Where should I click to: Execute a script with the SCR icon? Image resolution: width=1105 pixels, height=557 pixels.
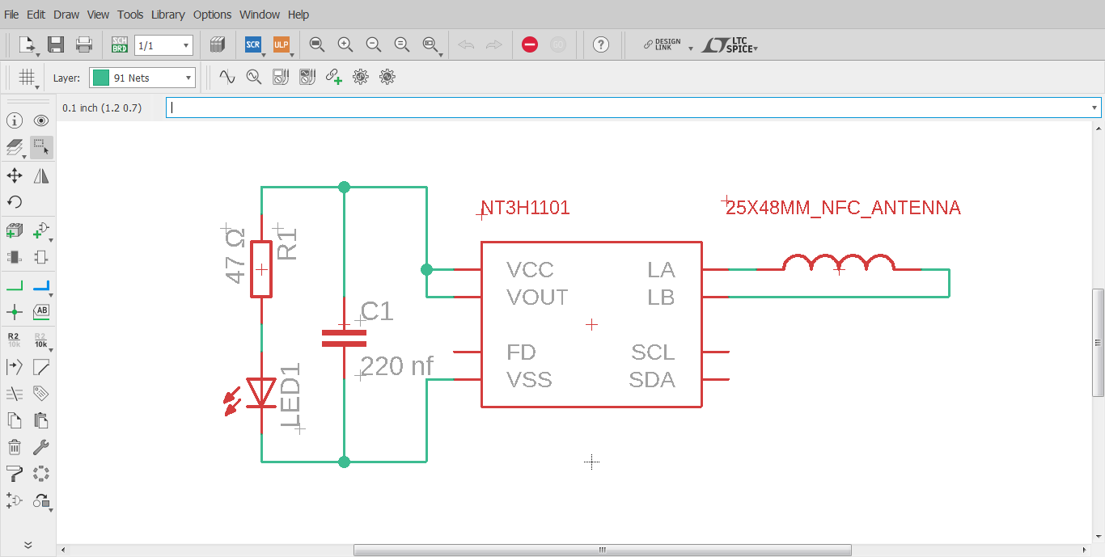pyautogui.click(x=253, y=44)
